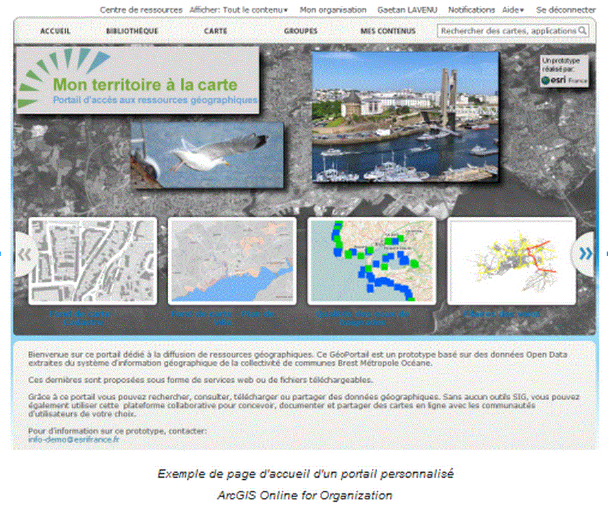Click in the Rechercher des cartes search field
The image size is (608, 505).
(x=508, y=31)
